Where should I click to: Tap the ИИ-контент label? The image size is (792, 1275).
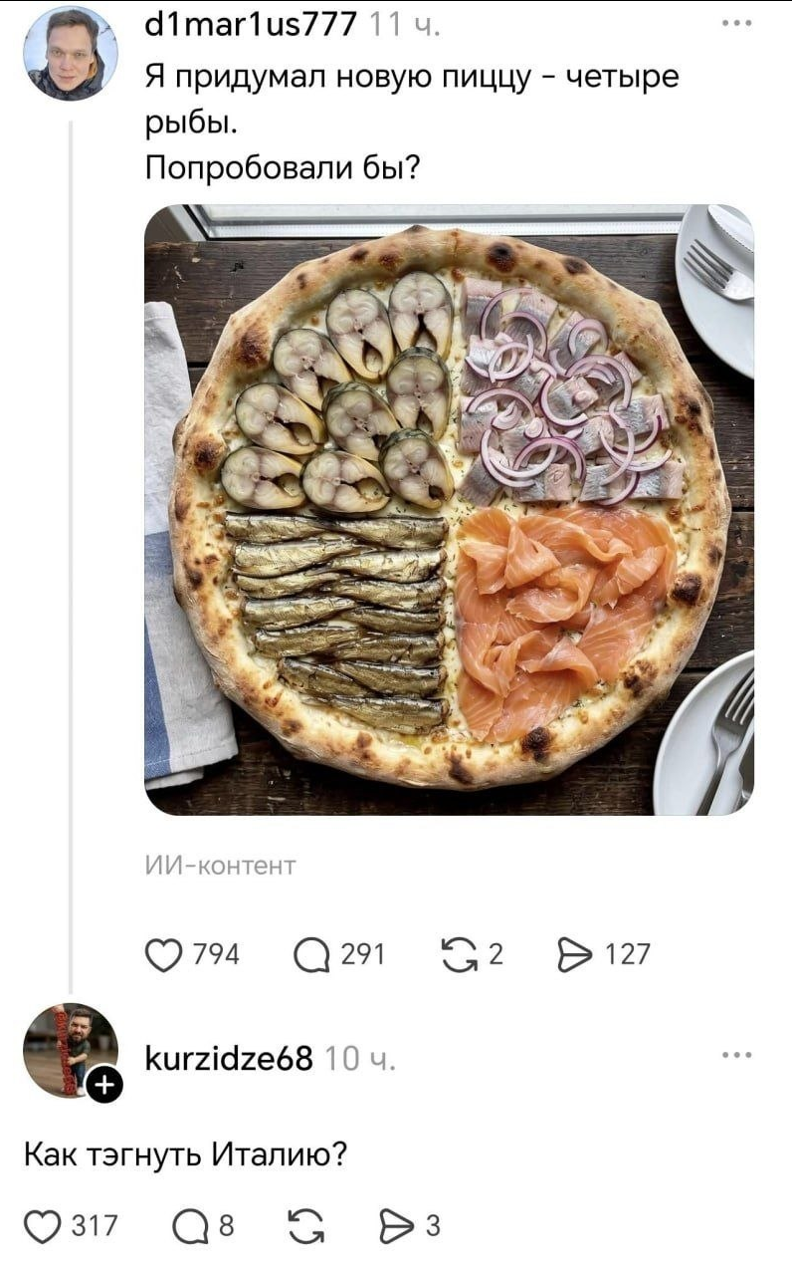click(221, 865)
